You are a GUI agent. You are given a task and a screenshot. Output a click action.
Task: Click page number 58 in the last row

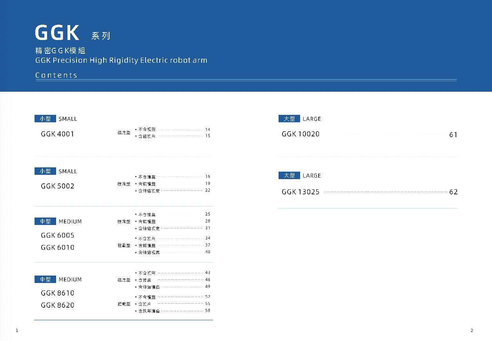coord(208,311)
